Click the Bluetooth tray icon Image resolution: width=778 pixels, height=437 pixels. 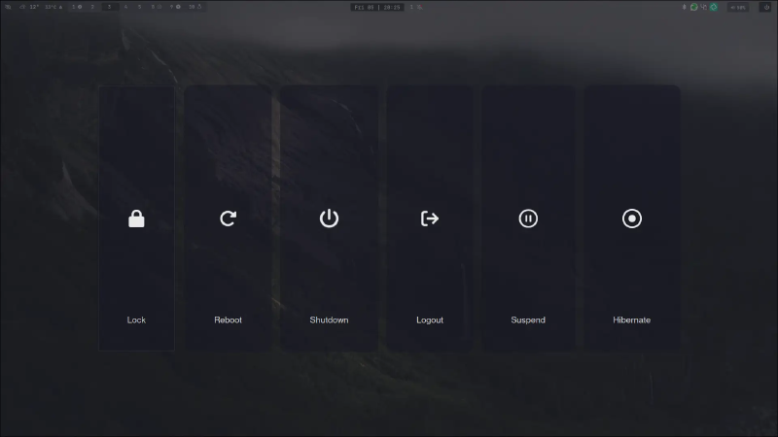tap(684, 7)
